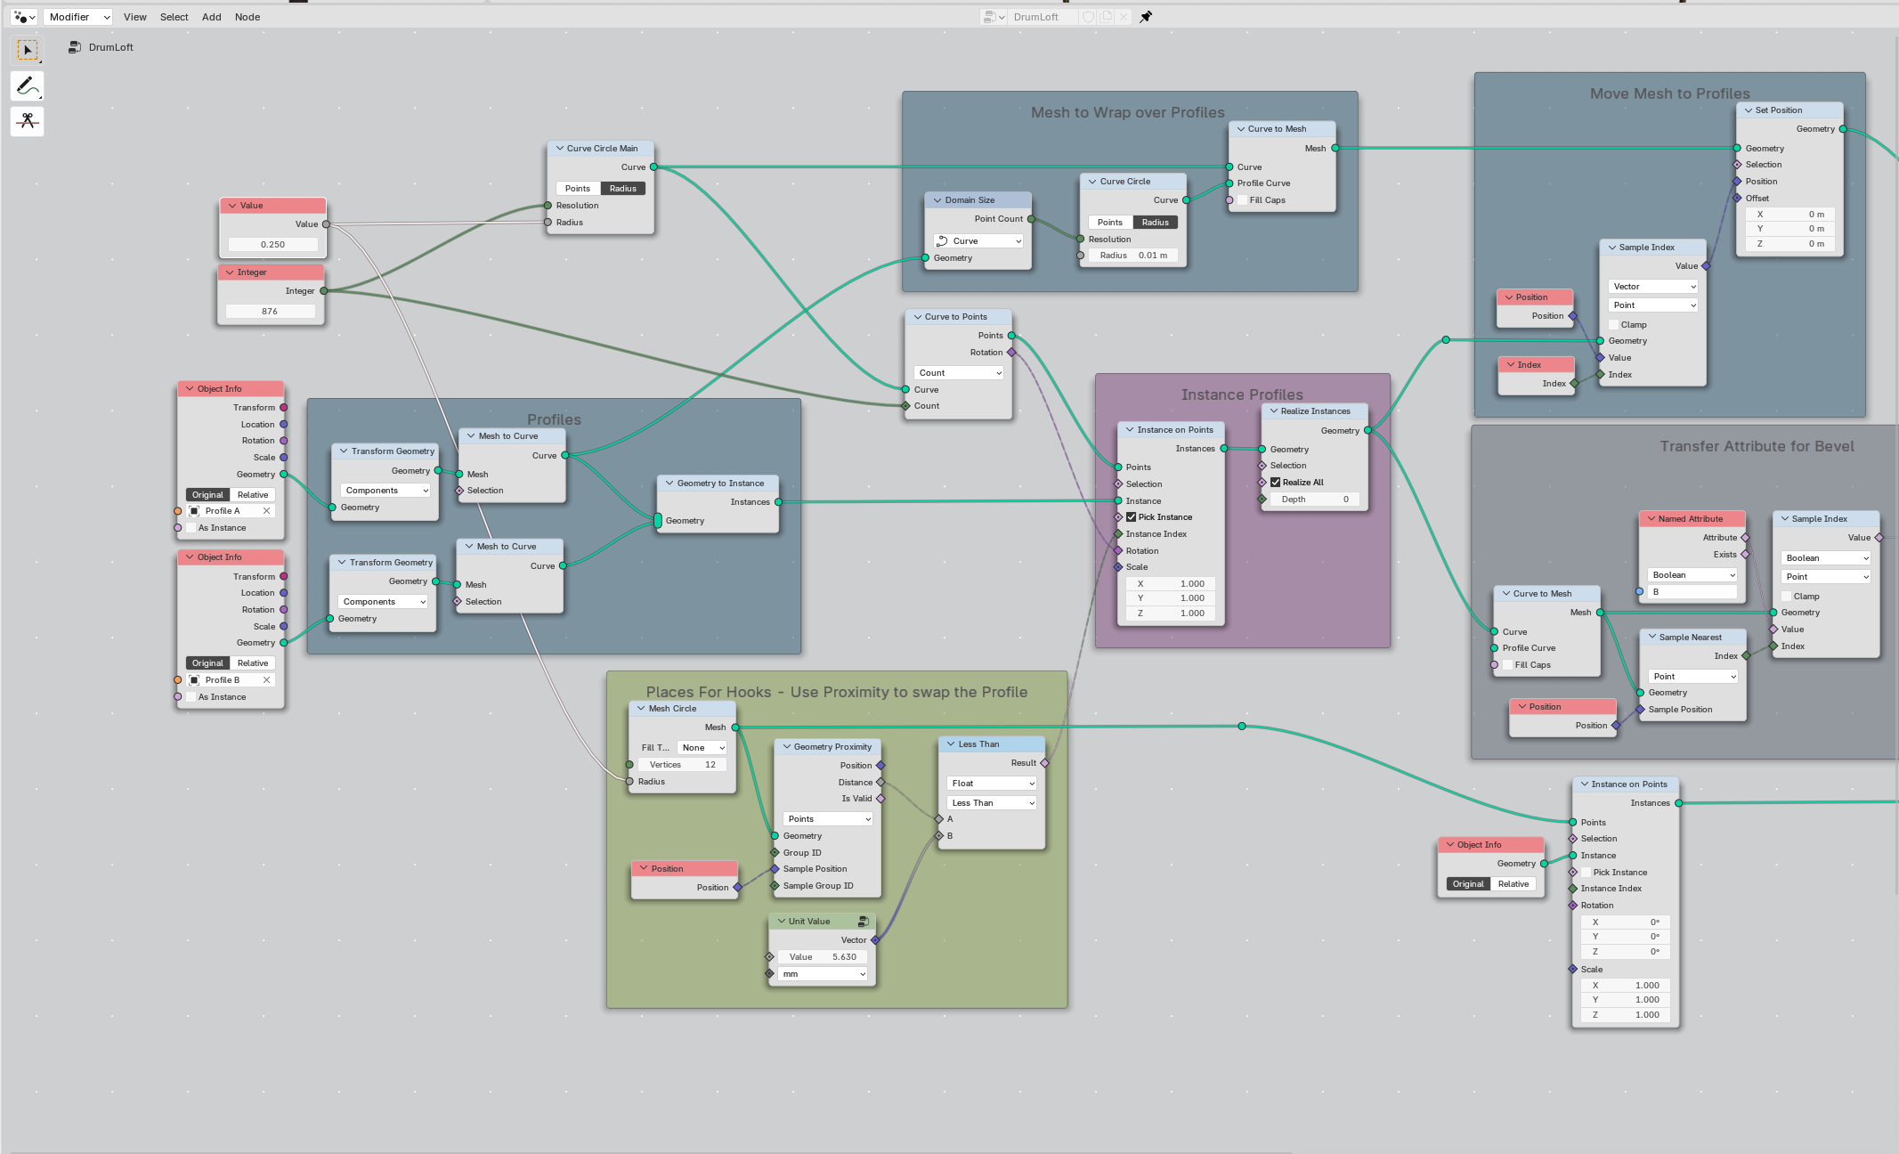The width and height of the screenshot is (1899, 1154).
Task: Click the duplicate node group icon
Action: click(1106, 17)
